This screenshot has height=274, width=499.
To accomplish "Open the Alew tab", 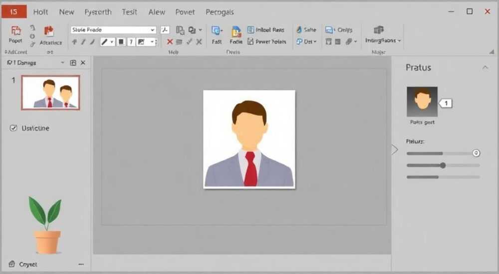I will (157, 12).
